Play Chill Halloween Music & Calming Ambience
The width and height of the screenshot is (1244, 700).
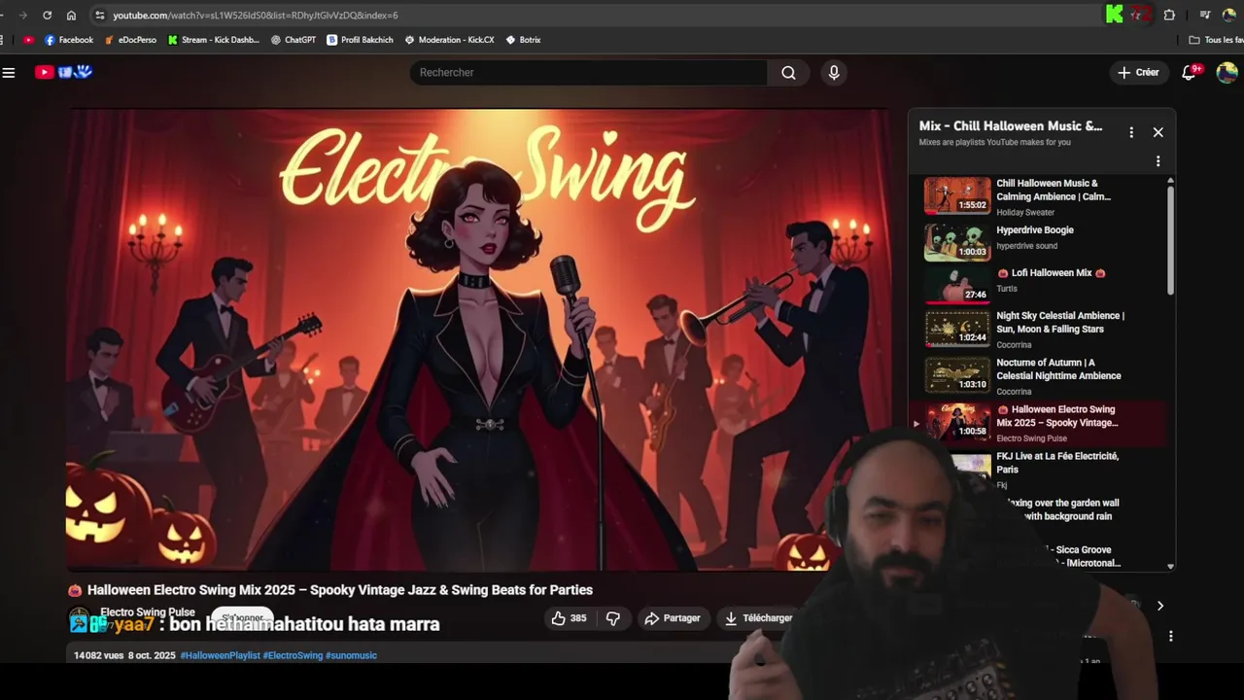coord(1040,196)
